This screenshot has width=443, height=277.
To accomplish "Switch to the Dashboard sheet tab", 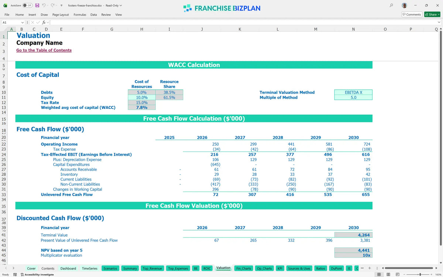I will tap(68, 269).
